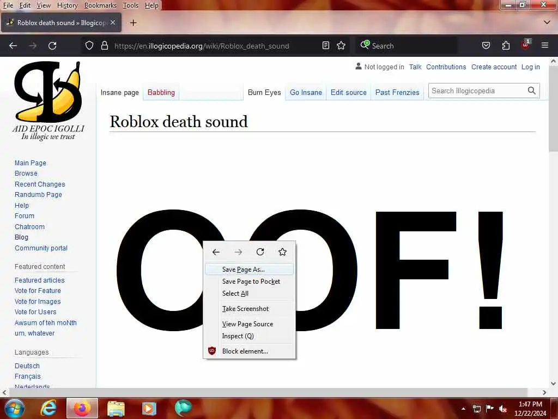558x419 pixels.
Task: Open Featured articles sidebar link
Action: pos(39,280)
